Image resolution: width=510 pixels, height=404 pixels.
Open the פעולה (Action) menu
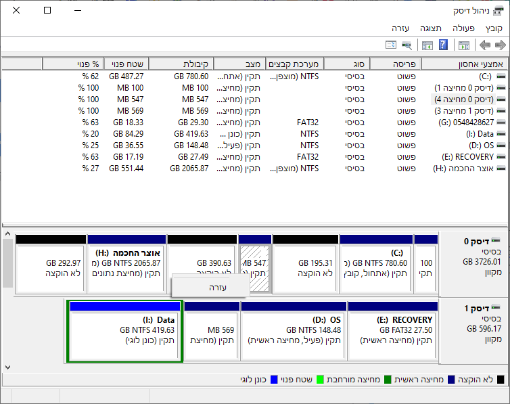click(x=463, y=28)
